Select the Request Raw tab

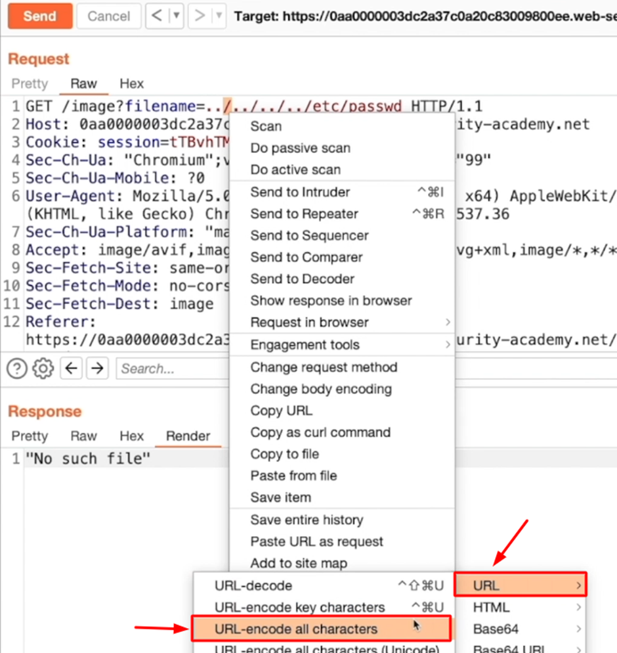pos(83,83)
